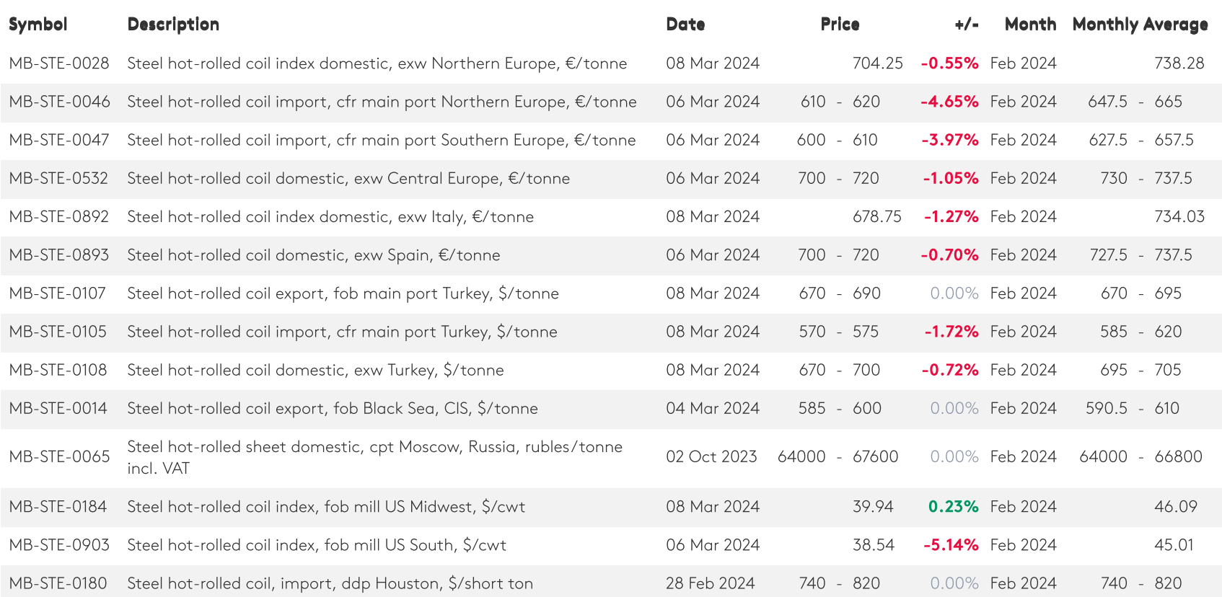Click the Price column header
The width and height of the screenshot is (1222, 597).
(x=840, y=25)
